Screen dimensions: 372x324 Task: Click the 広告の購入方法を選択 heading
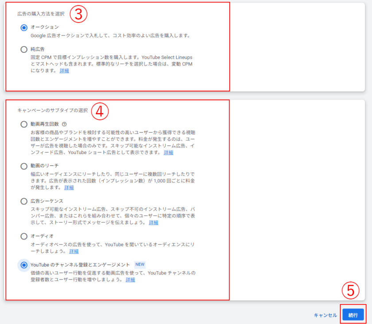coord(44,14)
